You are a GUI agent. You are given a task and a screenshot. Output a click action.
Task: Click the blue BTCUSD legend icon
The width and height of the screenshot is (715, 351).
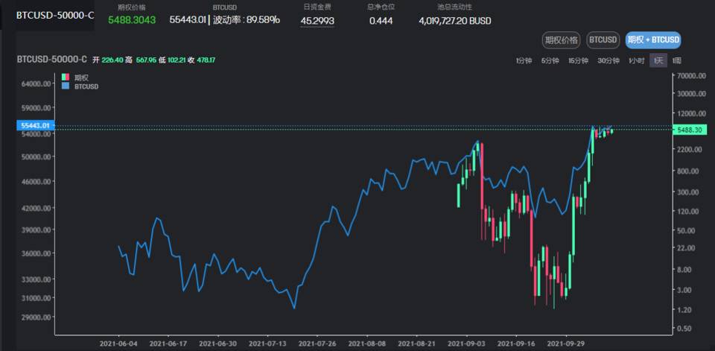coord(66,86)
